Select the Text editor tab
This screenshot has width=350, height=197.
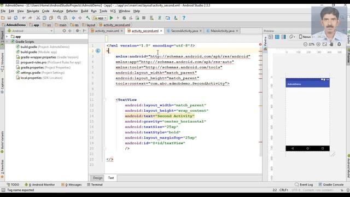(x=111, y=178)
